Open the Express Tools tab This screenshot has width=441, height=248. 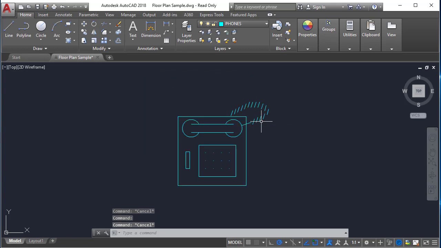212,15
